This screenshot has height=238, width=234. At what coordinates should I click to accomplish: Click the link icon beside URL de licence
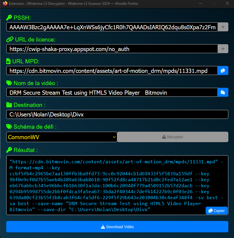[x=10, y=40]
